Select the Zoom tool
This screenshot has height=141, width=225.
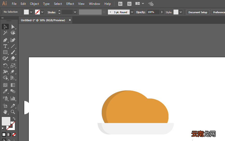[x=13, y=112]
